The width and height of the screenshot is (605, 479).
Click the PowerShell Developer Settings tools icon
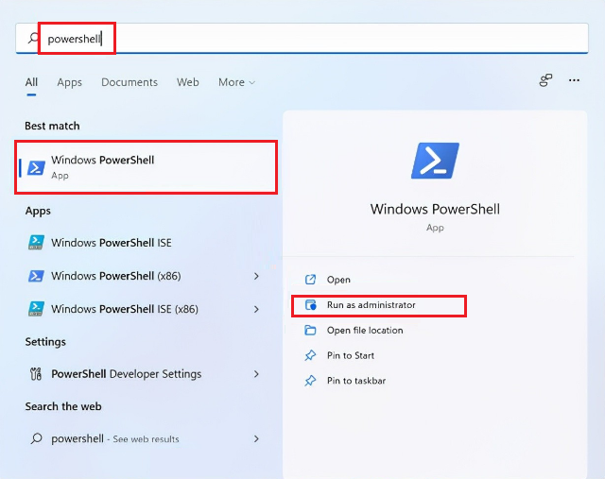(x=36, y=374)
